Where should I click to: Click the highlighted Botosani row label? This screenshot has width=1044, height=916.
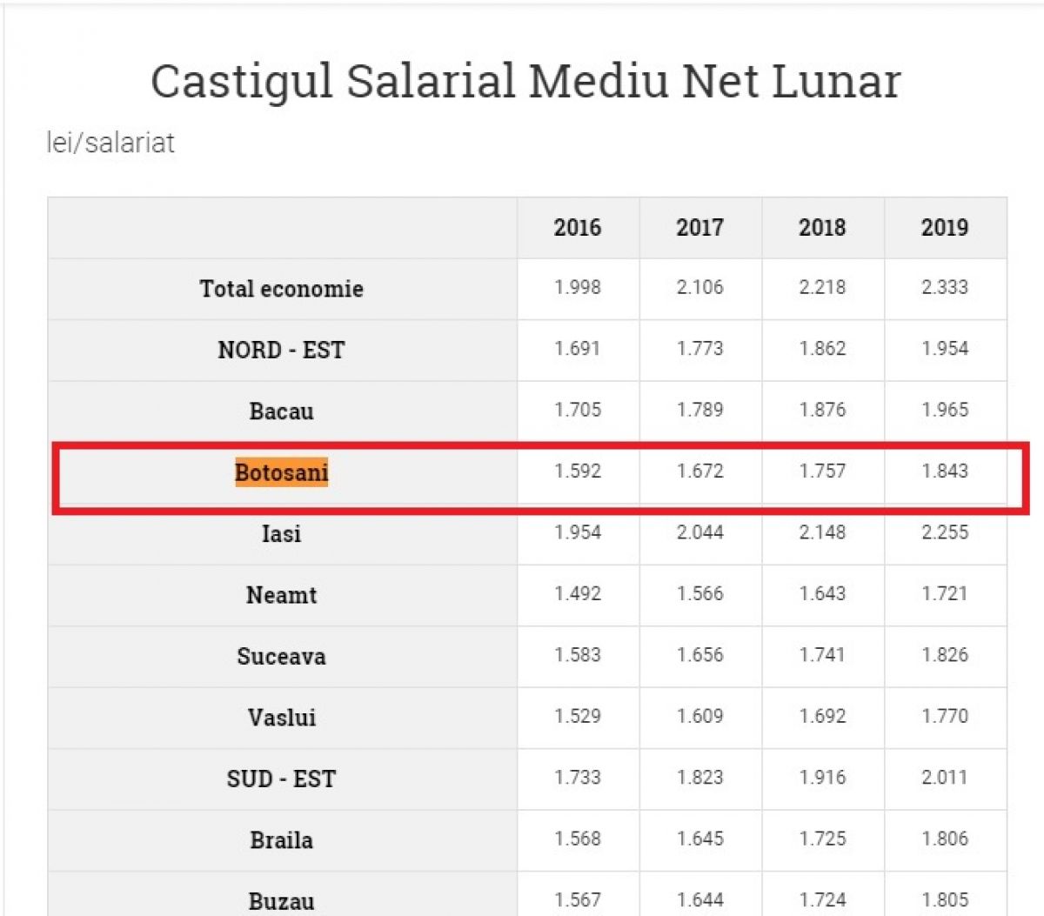(x=281, y=472)
